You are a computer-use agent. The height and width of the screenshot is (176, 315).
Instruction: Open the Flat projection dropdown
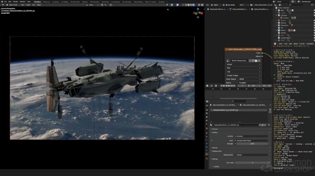pyautogui.click(x=243, y=68)
